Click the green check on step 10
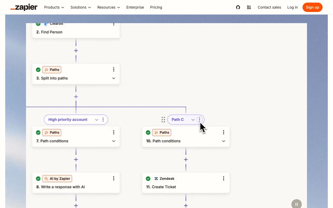Viewport: 333px width, 208px height. pos(148,133)
